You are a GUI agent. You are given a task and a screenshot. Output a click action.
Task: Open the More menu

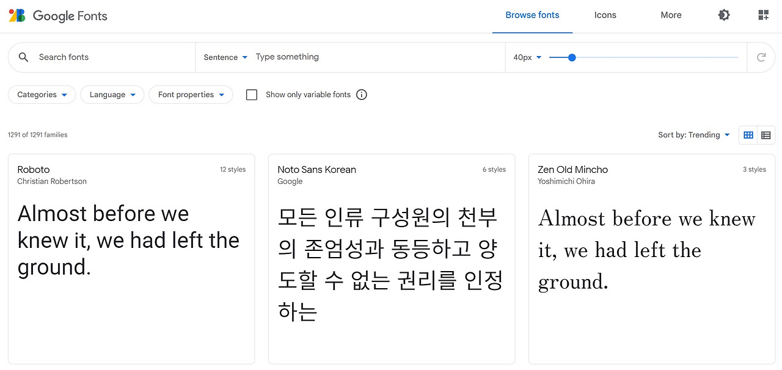671,15
